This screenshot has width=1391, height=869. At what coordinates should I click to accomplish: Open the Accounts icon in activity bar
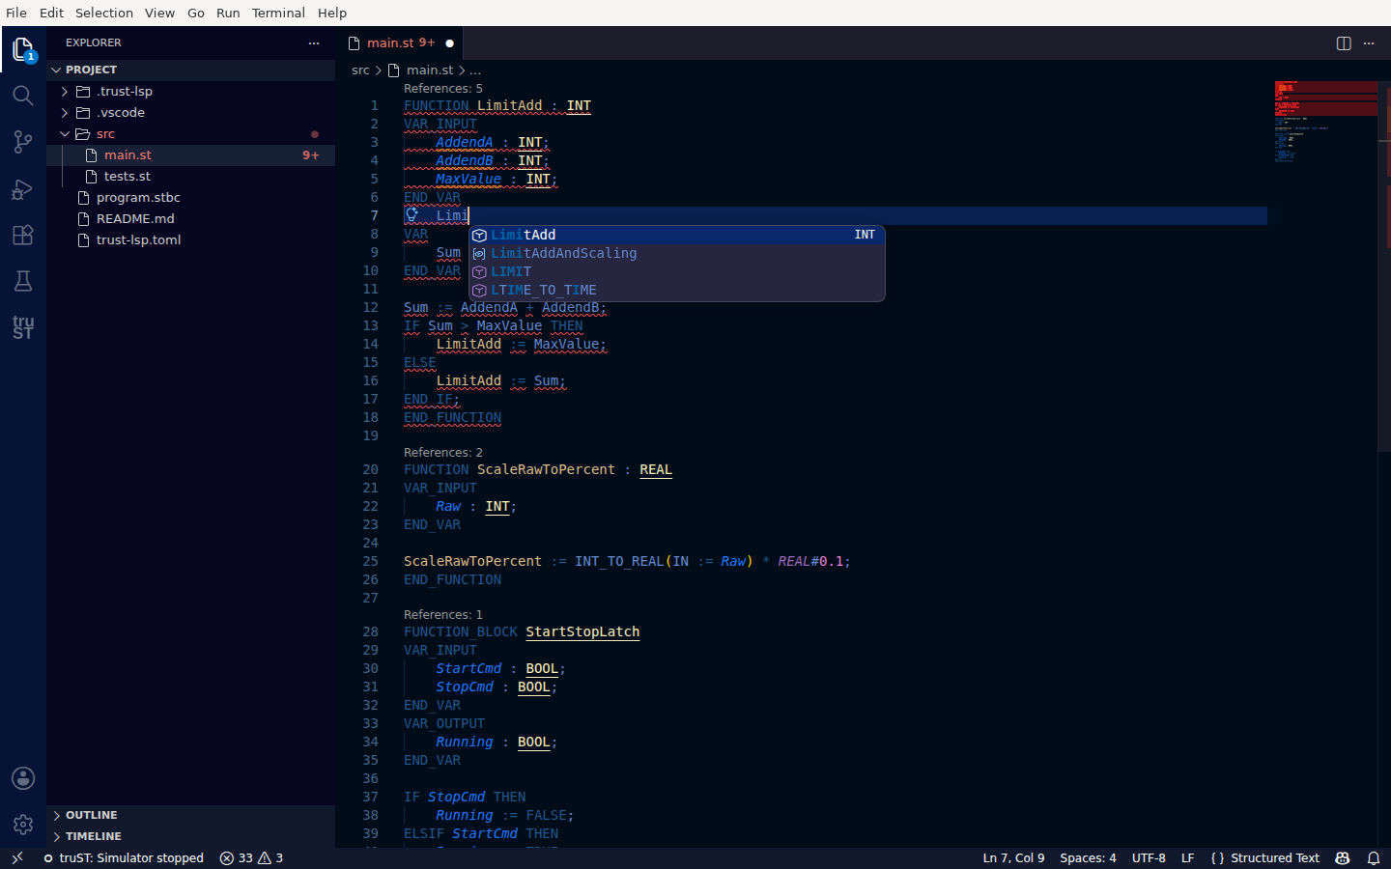[23, 778]
